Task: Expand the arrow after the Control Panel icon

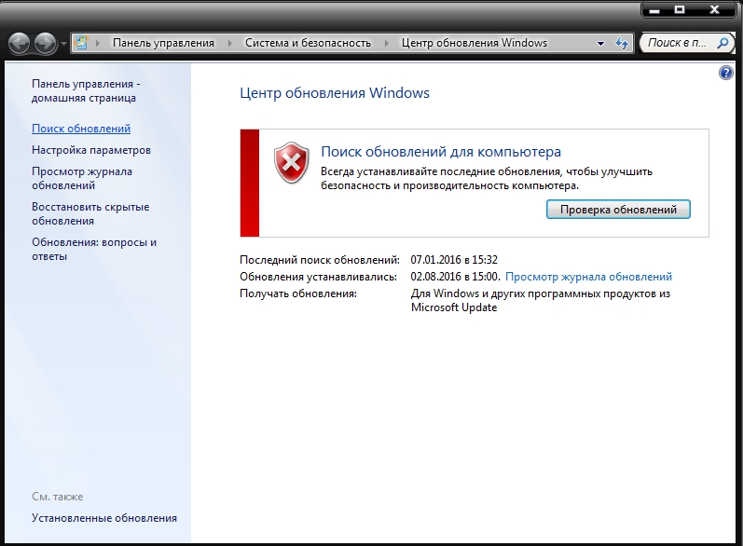Action: click(x=98, y=43)
